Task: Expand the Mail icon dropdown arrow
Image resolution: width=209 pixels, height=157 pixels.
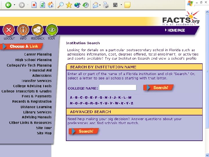Action: click(100, 5)
